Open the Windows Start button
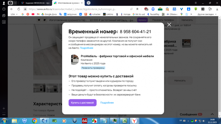Viewport: 221px width, 124px height. pos(4,121)
